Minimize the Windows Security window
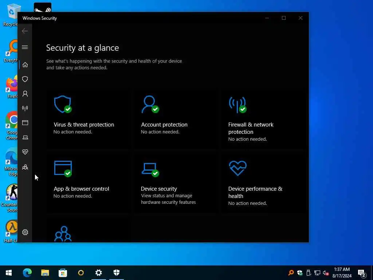373x280 pixels. click(x=267, y=18)
